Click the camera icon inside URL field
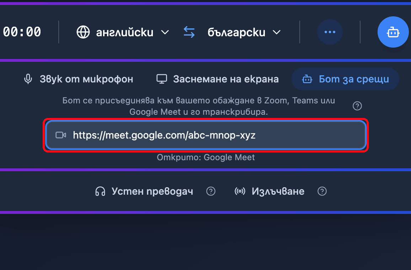This screenshot has height=270, width=411. [61, 135]
